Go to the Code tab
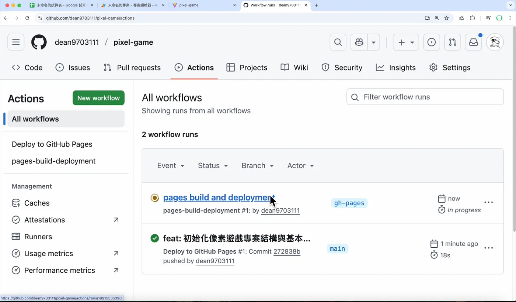Screen dimensions: 516x302 (27, 68)
